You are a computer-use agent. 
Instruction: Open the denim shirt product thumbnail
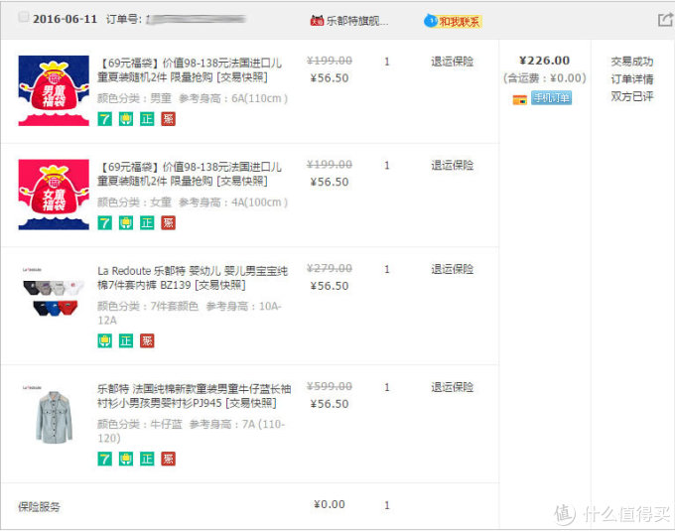[54, 415]
